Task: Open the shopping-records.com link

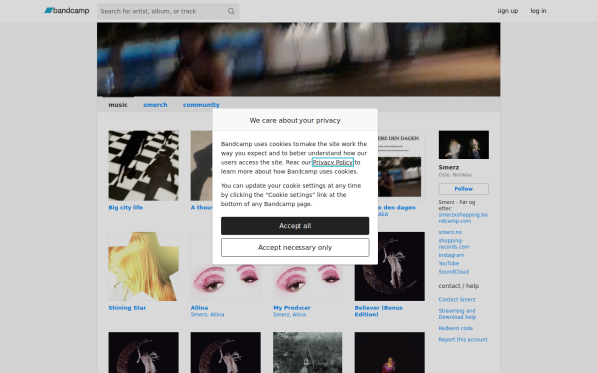Action: (x=454, y=244)
